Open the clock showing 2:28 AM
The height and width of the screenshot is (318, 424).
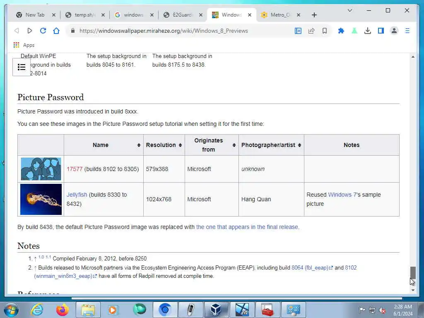[x=403, y=310]
